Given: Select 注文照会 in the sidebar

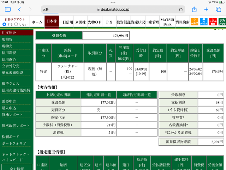Looking at the screenshot, I should (17, 33).
